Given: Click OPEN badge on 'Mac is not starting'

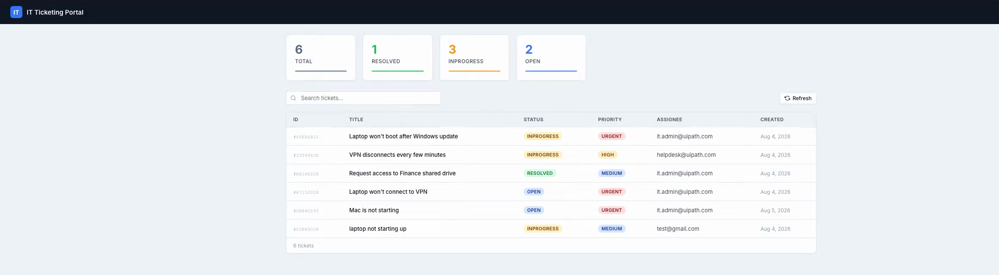Looking at the screenshot, I should 534,210.
